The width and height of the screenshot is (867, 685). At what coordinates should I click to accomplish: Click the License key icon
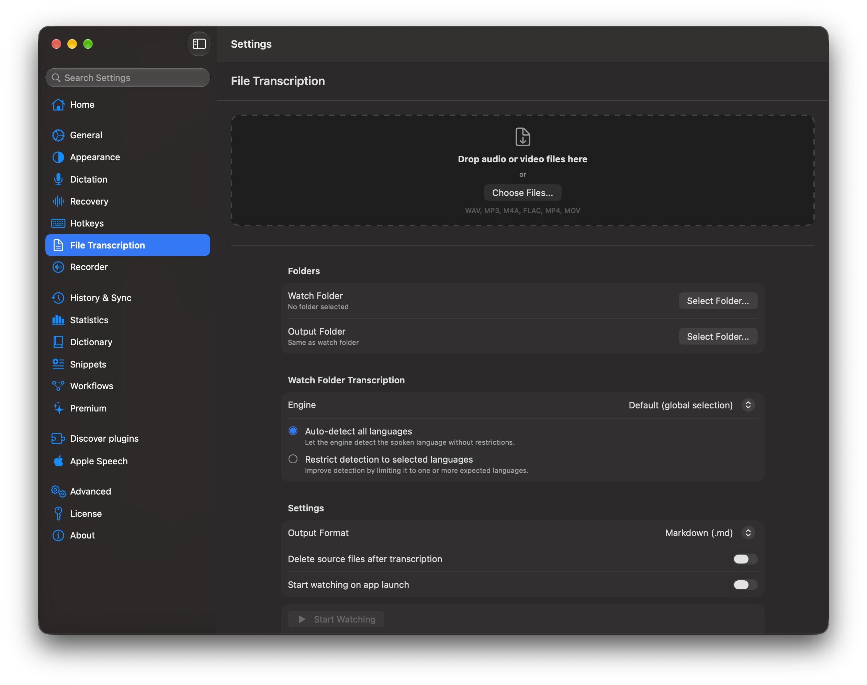58,513
